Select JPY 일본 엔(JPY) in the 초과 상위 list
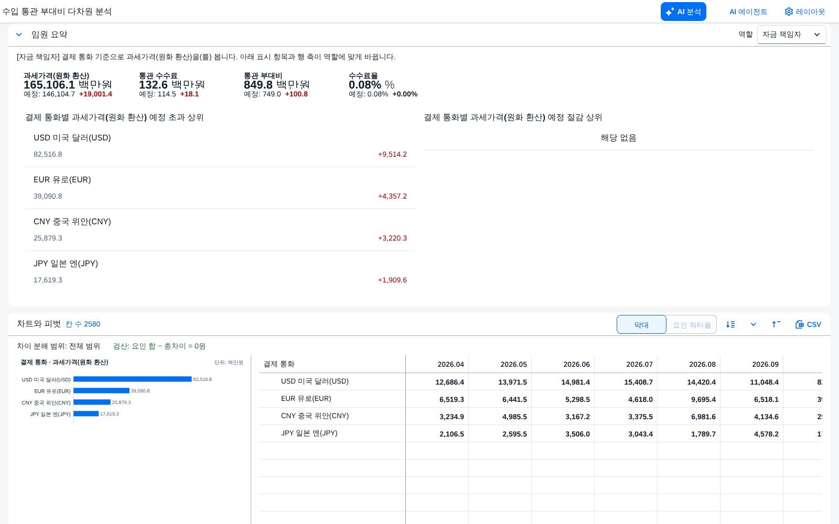This screenshot has width=839, height=524. [x=220, y=272]
